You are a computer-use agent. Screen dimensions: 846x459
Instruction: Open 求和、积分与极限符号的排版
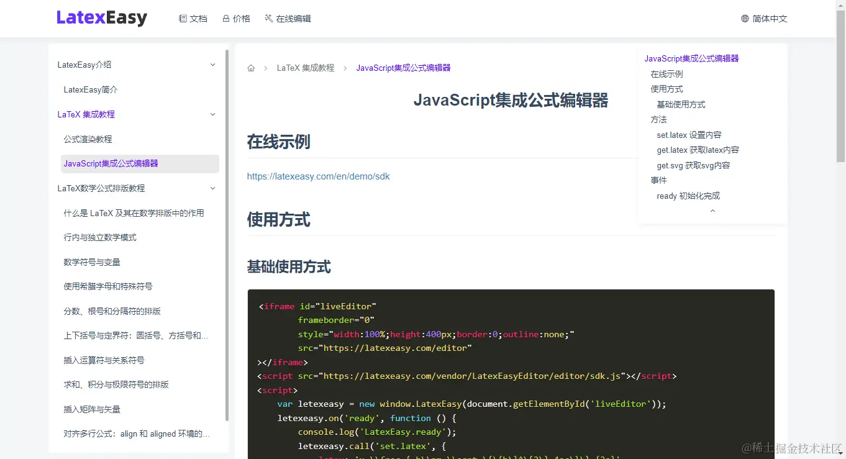coord(116,384)
